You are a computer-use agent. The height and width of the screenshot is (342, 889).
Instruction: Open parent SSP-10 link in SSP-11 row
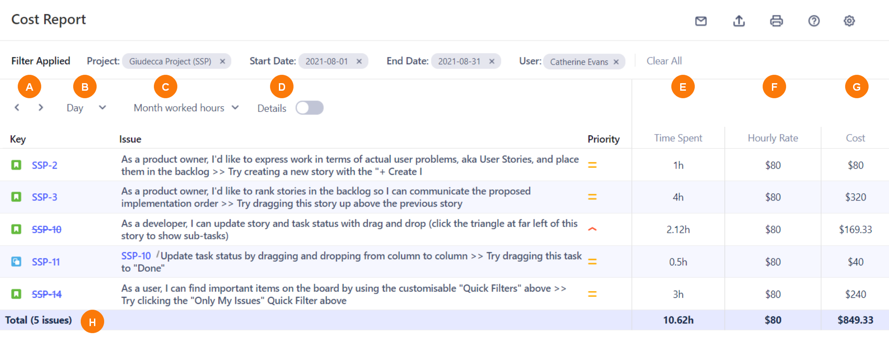pos(136,256)
